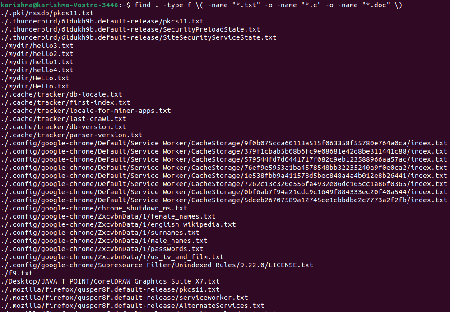
Task: Select the english_wikipedia.txt ZxcvbnData line
Action: tap(118, 224)
